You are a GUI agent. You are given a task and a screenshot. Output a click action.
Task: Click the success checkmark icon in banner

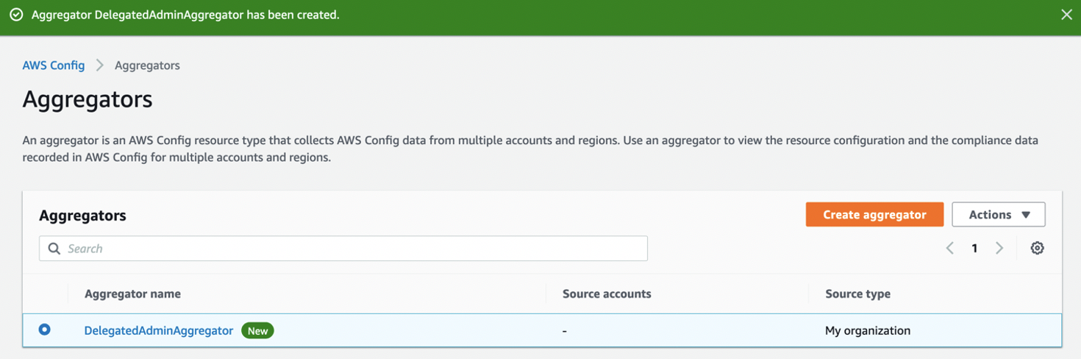pyautogui.click(x=15, y=15)
